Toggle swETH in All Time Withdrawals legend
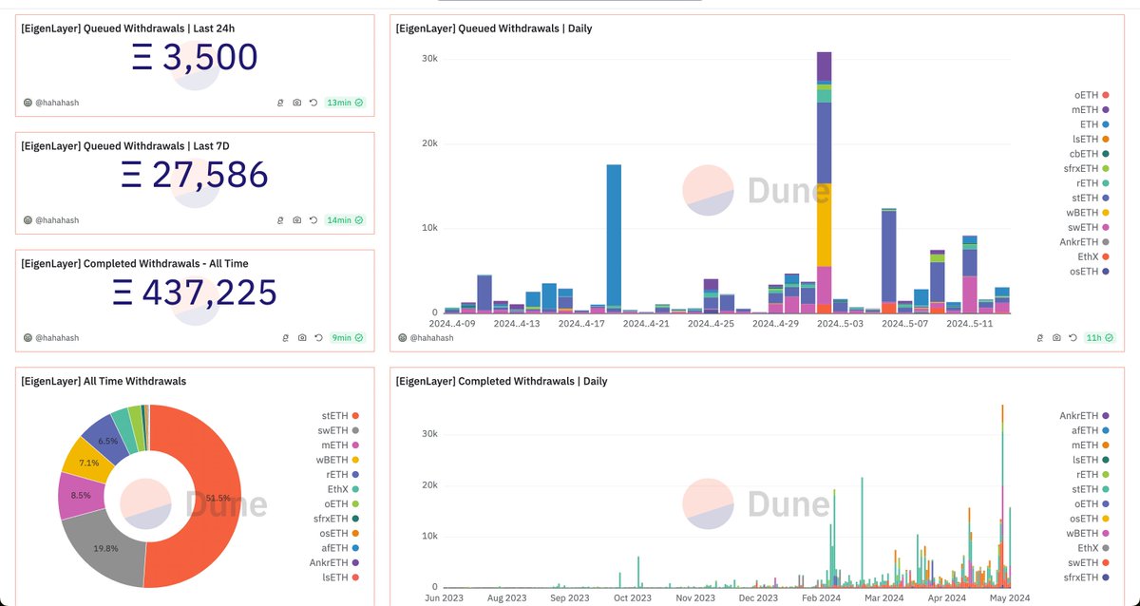This screenshot has width=1140, height=606. click(340, 430)
